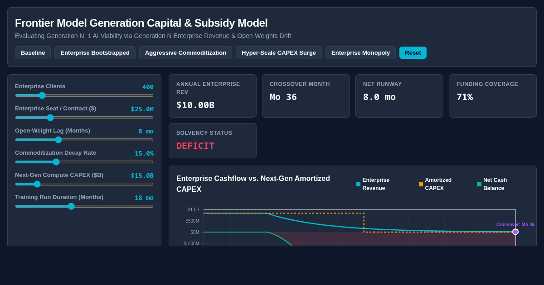Click the Annual Enterprise Rev value $10.00B
This screenshot has height=285, width=544.
[x=195, y=105]
